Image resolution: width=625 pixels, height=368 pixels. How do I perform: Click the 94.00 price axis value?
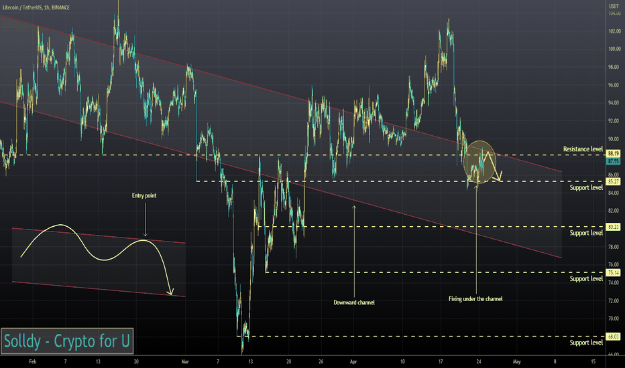pos(614,103)
